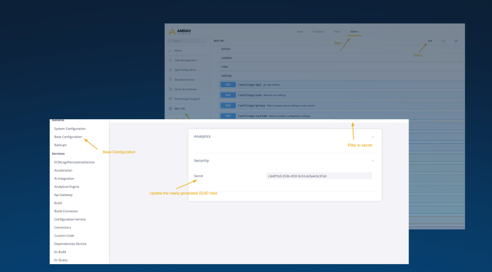Open User Management from the sidebar
492x272 pixels.
(x=185, y=60)
